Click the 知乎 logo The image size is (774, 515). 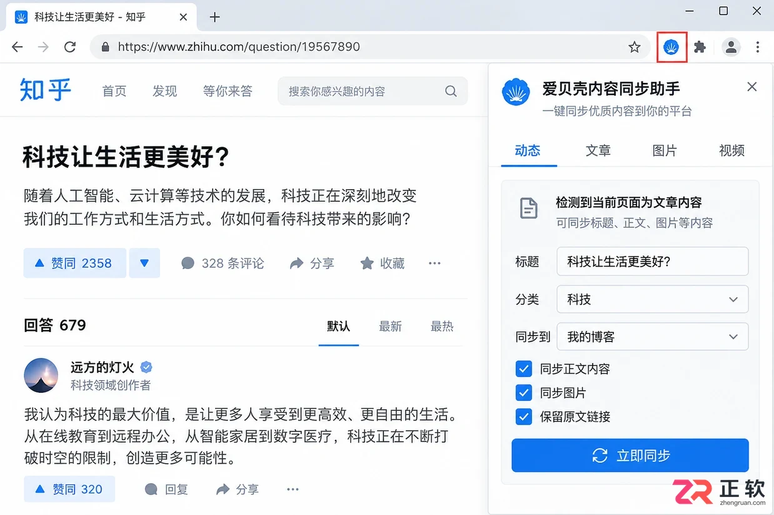click(45, 90)
